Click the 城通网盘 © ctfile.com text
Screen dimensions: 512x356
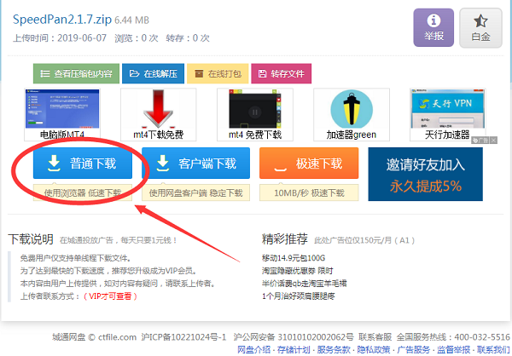click(x=95, y=336)
